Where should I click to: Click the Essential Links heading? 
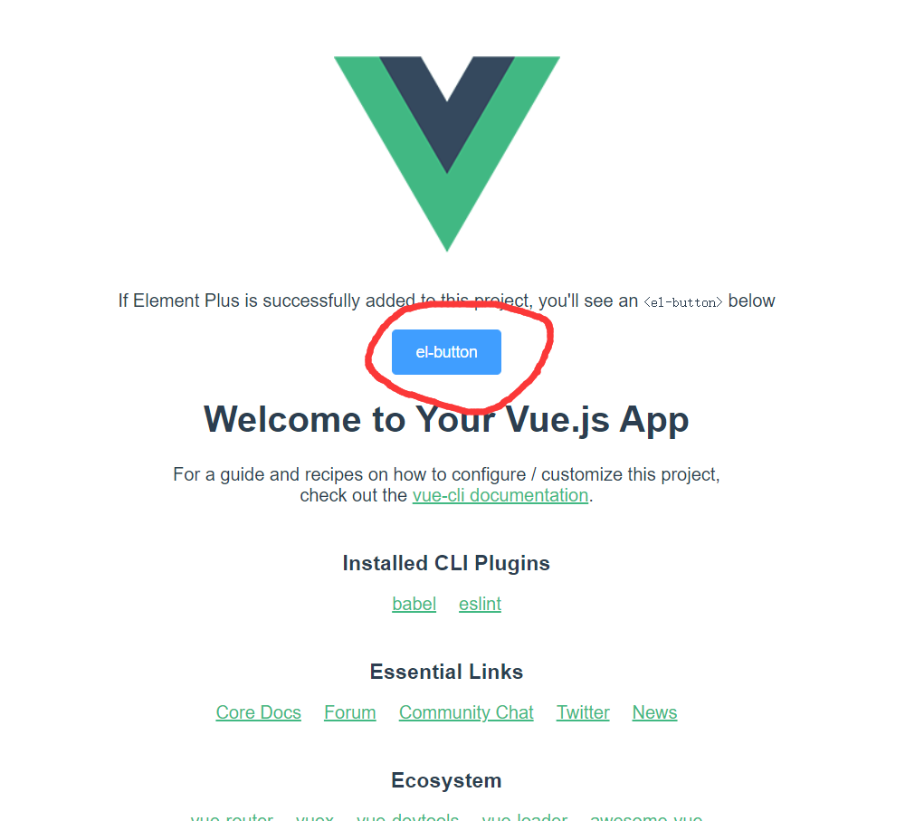pyautogui.click(x=446, y=672)
